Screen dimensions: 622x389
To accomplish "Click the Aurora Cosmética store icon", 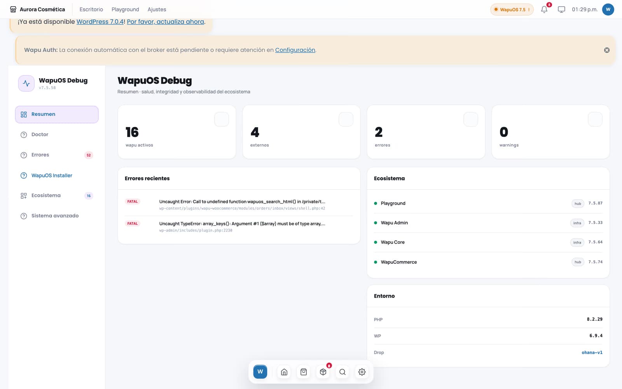I will [x=13, y=9].
